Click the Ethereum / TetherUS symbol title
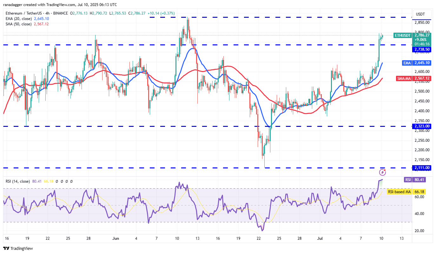Viewport: 436px width, 254px height. tap(24, 13)
